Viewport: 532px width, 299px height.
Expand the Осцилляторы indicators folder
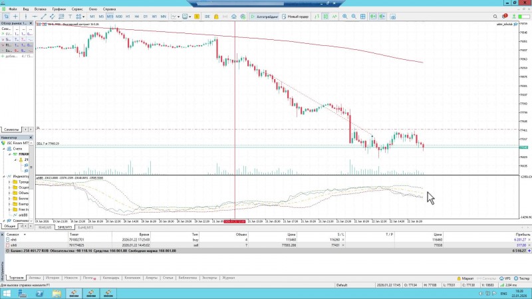[9, 187]
